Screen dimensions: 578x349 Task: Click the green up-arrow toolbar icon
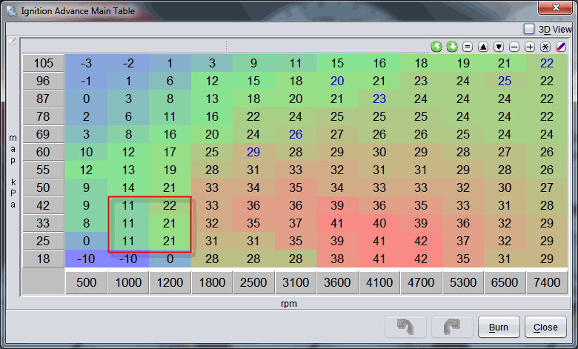coord(436,47)
